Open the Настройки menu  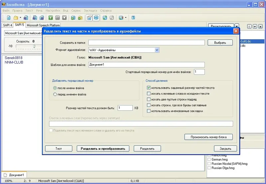[53, 11]
